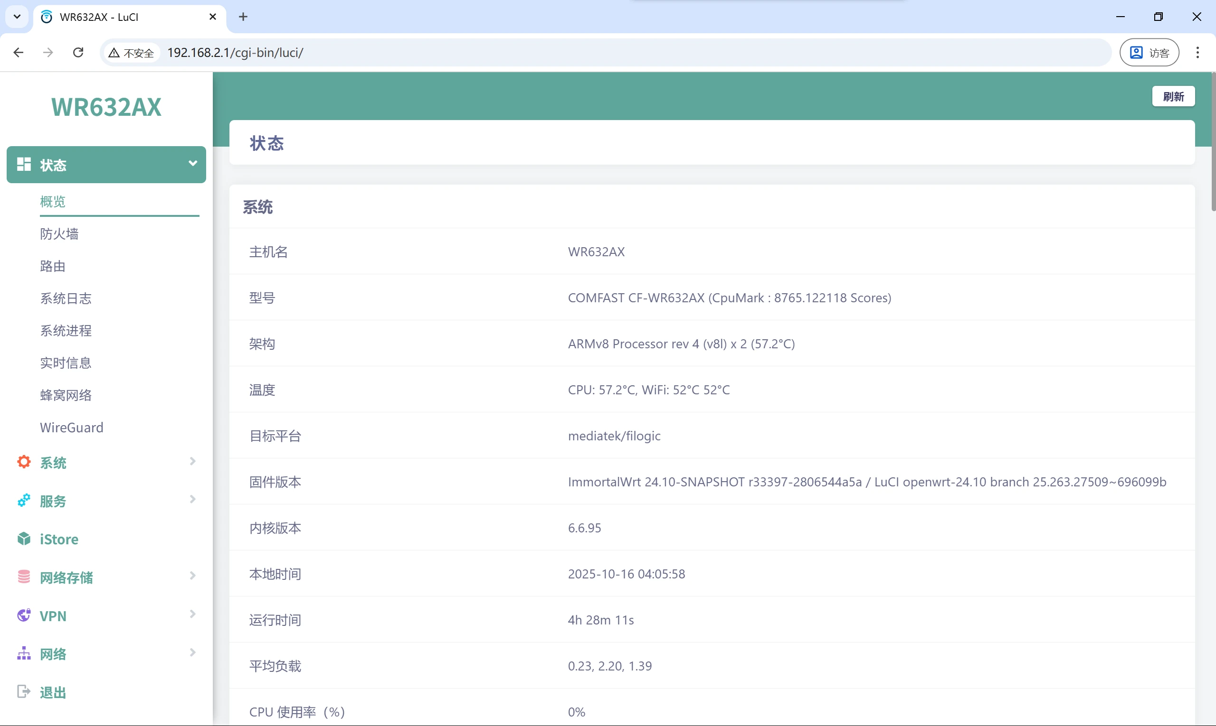Expand the 系统 menu arrow
The height and width of the screenshot is (726, 1216).
pos(192,461)
